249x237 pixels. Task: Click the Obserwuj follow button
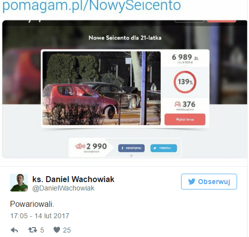[209, 182]
